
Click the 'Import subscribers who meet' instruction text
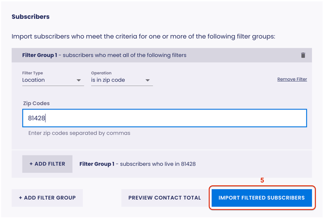tap(143, 36)
